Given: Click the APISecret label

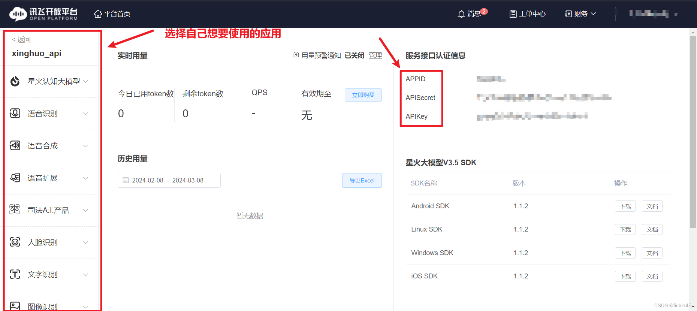Looking at the screenshot, I should pyautogui.click(x=420, y=98).
